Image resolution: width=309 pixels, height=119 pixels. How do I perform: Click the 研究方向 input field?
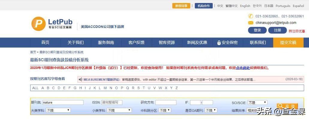point(166,103)
